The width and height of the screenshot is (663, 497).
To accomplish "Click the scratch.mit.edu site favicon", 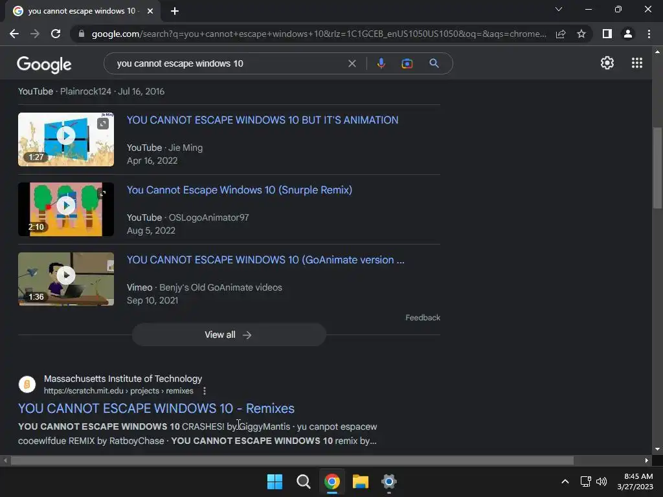I will coord(27,384).
